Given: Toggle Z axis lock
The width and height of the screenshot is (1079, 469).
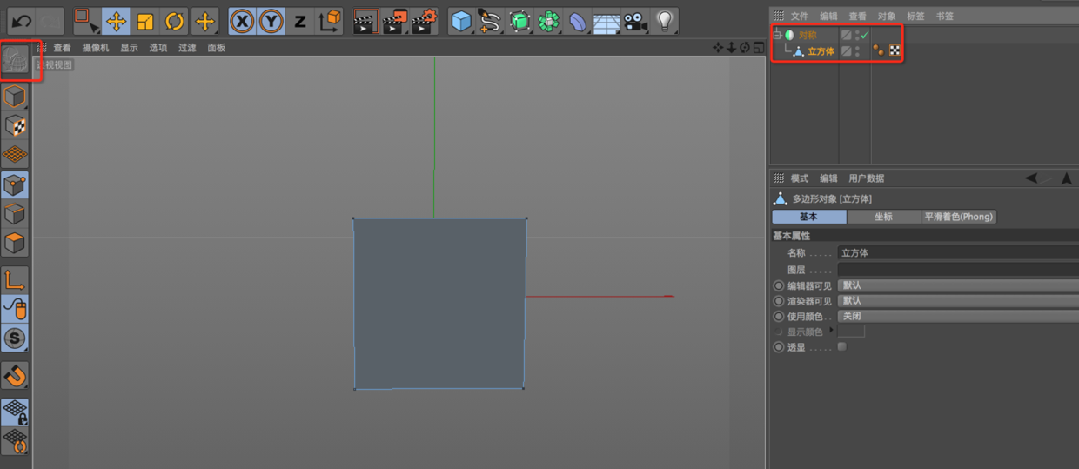Looking at the screenshot, I should [300, 21].
